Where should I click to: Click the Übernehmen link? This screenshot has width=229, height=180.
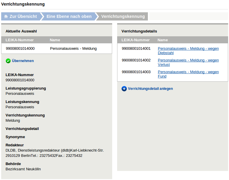point(23,61)
